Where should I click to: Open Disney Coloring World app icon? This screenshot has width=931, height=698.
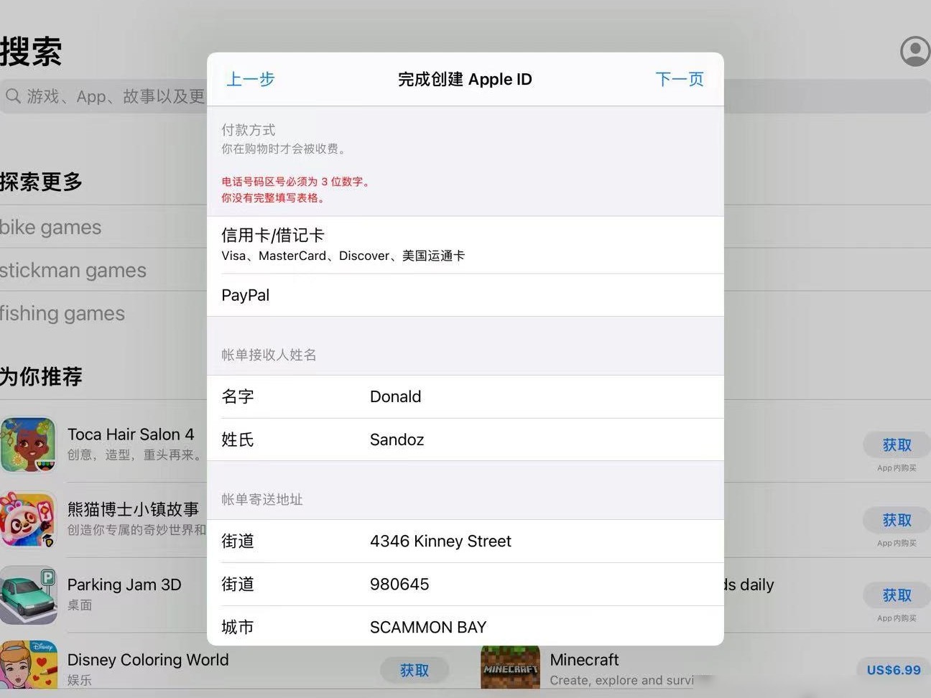[x=28, y=665]
